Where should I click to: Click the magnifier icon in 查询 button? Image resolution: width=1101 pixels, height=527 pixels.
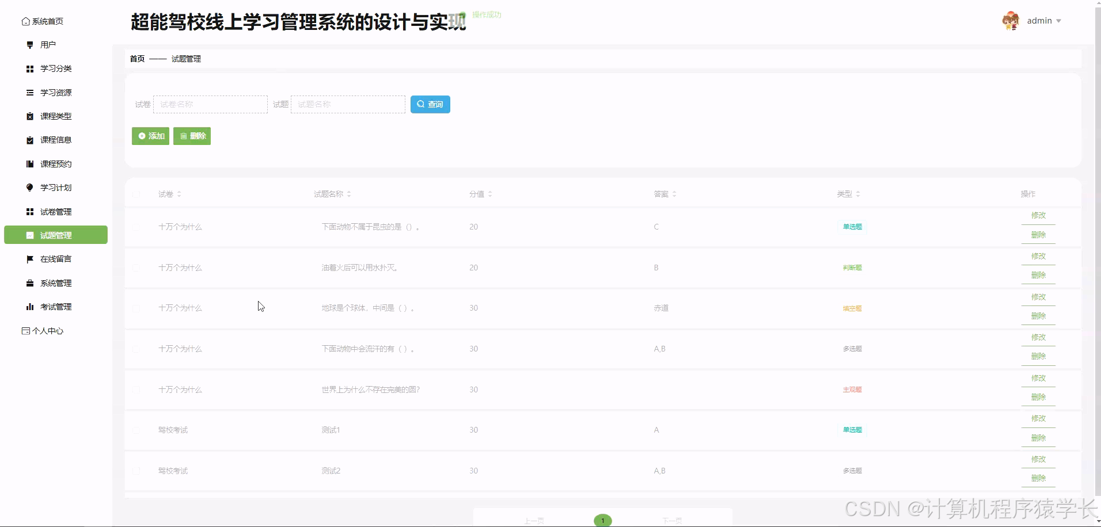point(421,104)
